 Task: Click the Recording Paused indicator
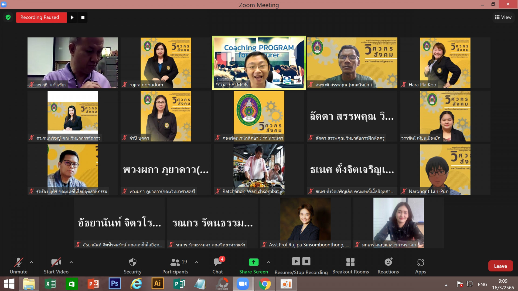point(41,17)
